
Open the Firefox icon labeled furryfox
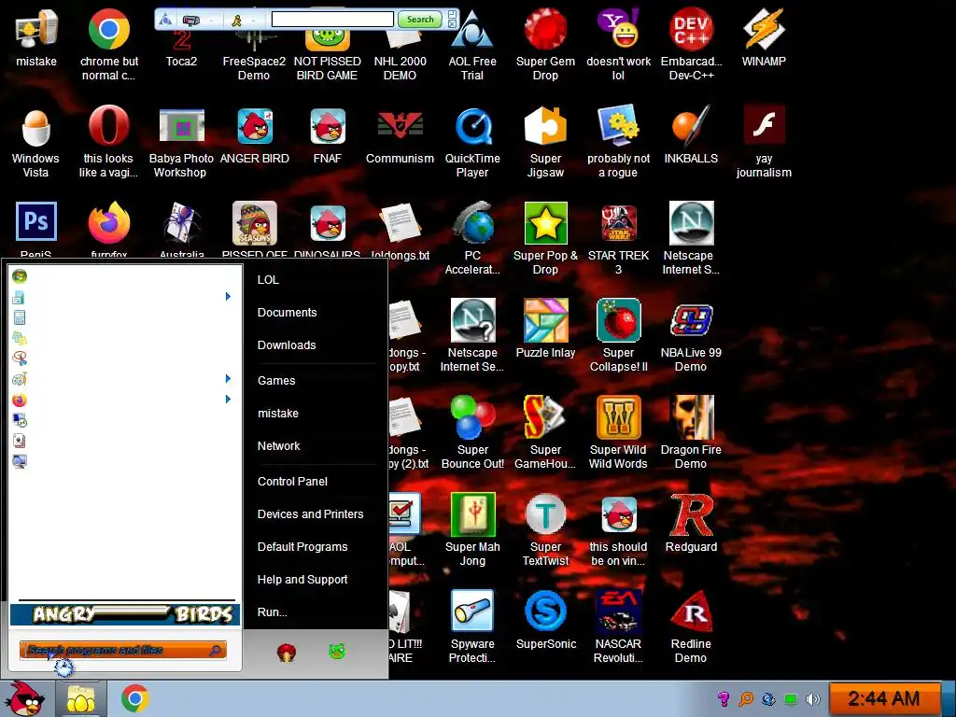(x=108, y=222)
